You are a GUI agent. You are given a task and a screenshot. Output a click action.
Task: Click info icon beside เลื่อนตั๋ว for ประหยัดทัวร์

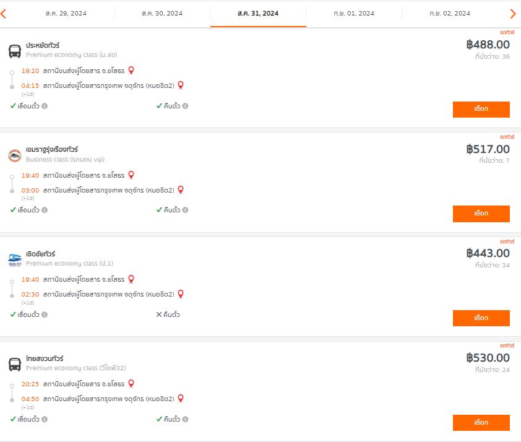point(45,106)
